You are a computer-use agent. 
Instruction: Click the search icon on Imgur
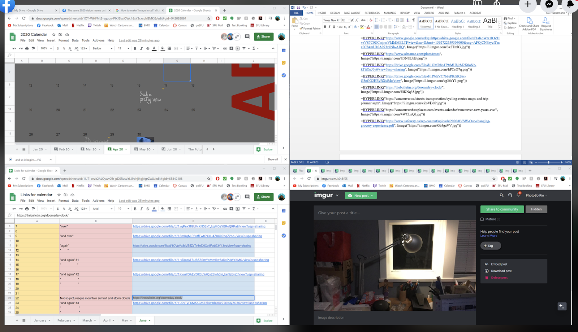pyautogui.click(x=501, y=195)
